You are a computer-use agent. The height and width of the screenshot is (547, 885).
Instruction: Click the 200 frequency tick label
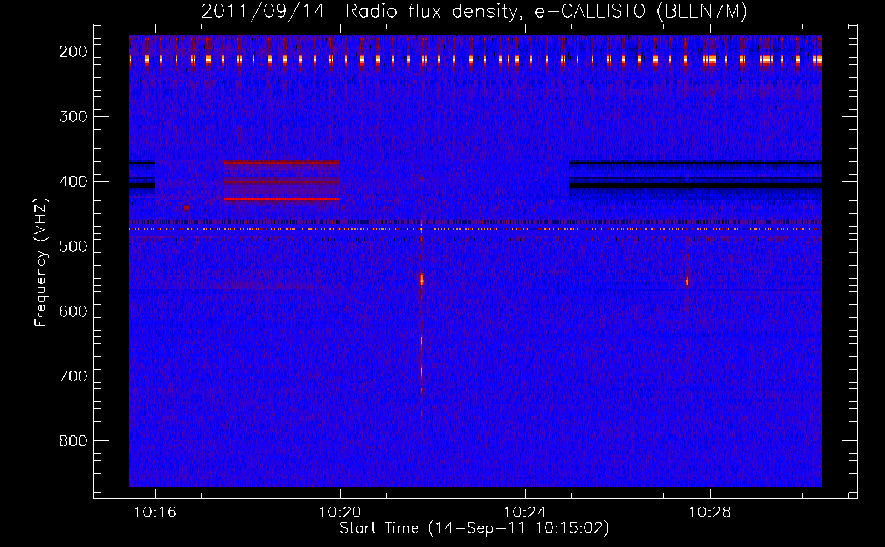click(x=73, y=51)
